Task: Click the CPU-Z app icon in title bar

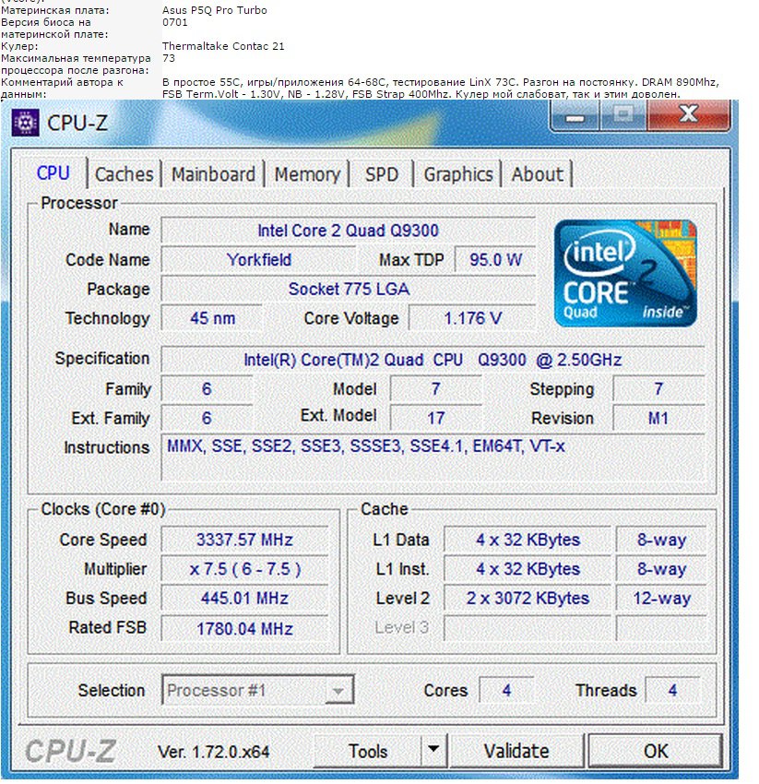Action: [x=26, y=123]
